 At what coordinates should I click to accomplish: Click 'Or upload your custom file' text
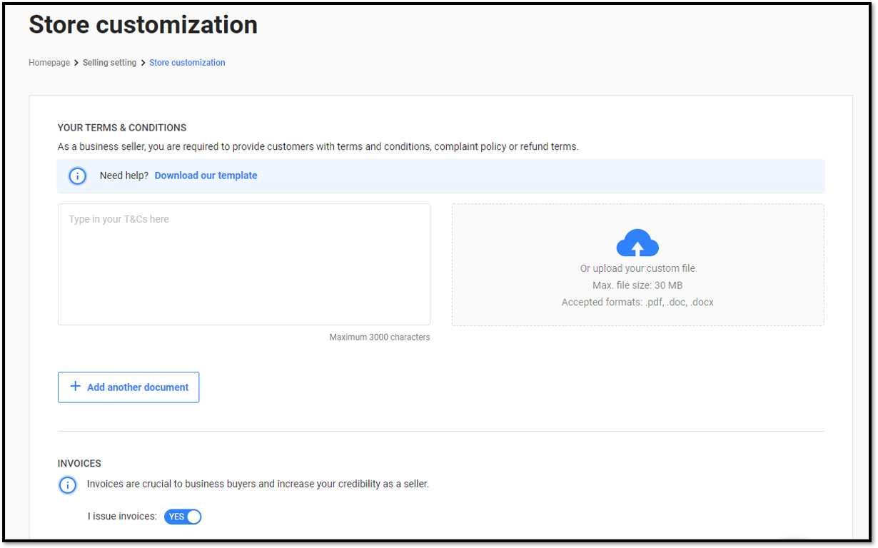[x=637, y=268]
